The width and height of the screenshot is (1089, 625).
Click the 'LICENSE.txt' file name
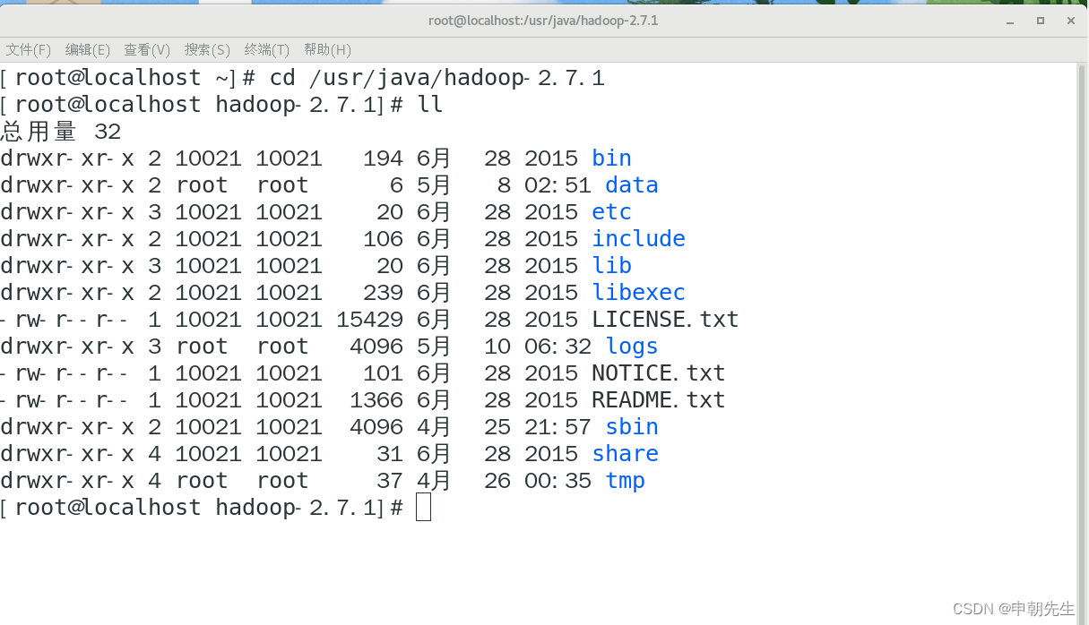pyautogui.click(x=665, y=320)
